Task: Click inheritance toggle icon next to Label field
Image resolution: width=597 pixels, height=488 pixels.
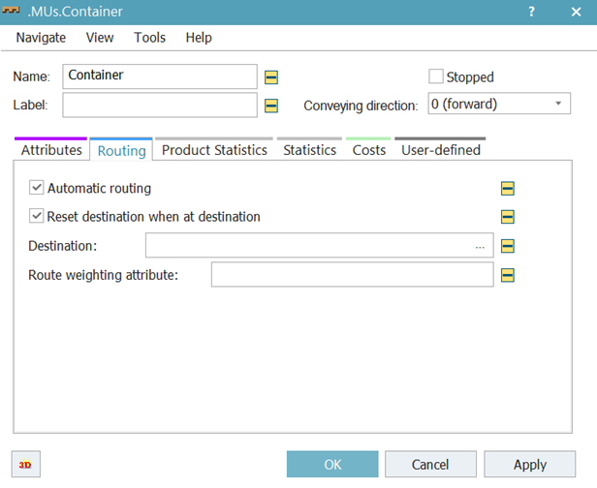Action: (x=272, y=106)
